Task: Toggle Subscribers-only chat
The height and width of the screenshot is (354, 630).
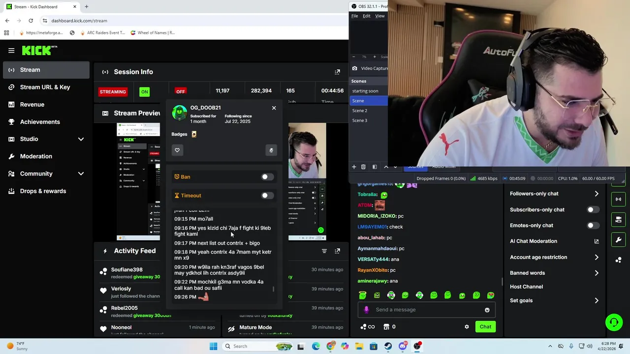Action: [593, 209]
